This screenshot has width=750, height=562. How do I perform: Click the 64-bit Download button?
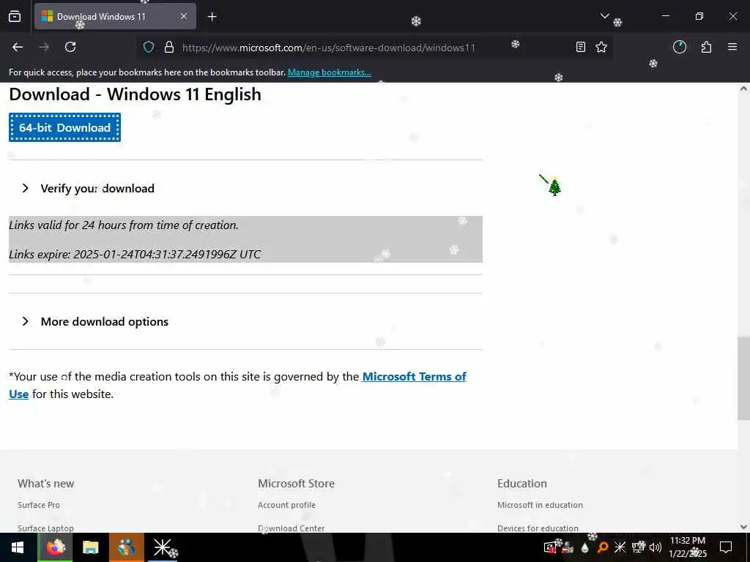tap(64, 127)
